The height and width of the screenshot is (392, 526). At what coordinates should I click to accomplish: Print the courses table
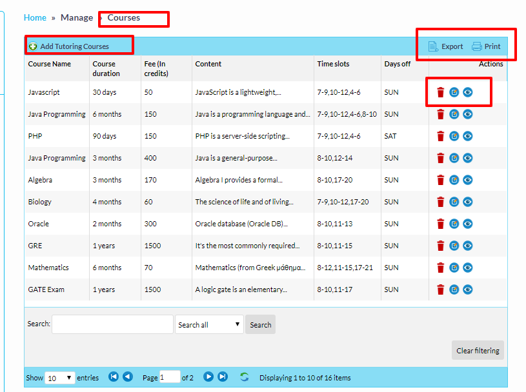(487, 46)
